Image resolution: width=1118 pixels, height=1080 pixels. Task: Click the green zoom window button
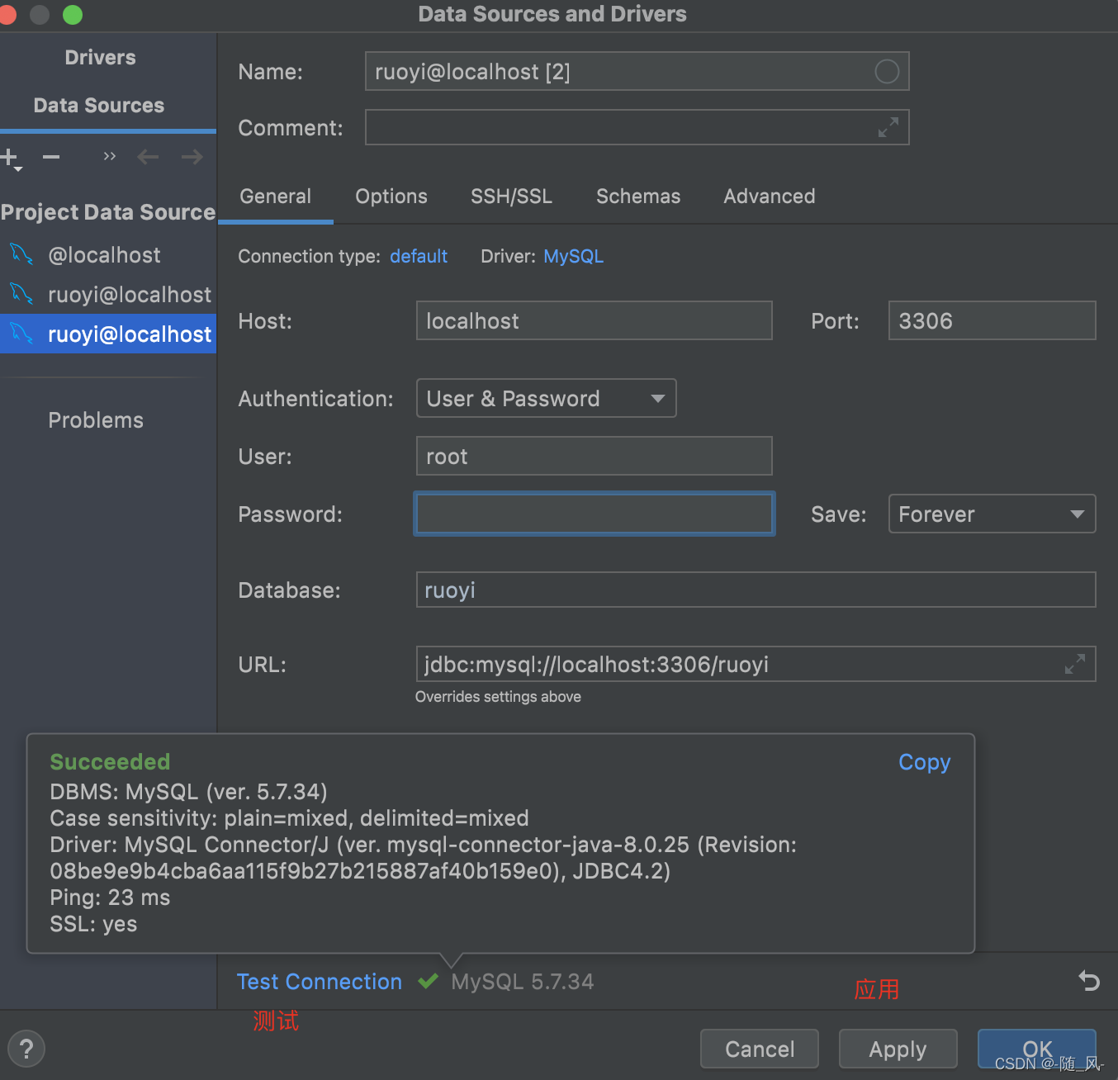click(73, 14)
